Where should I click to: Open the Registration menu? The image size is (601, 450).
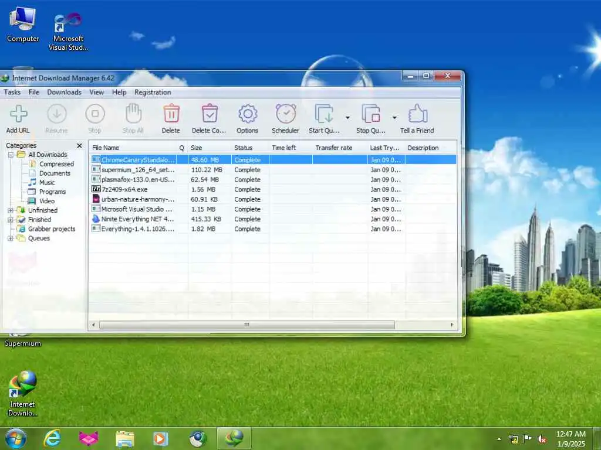(153, 92)
